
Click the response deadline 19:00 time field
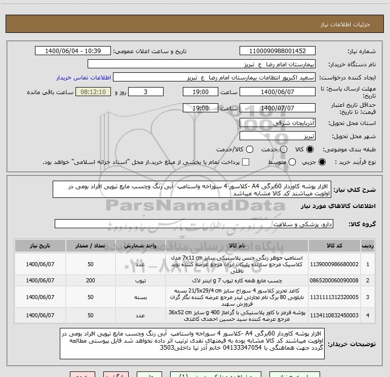[201, 92]
